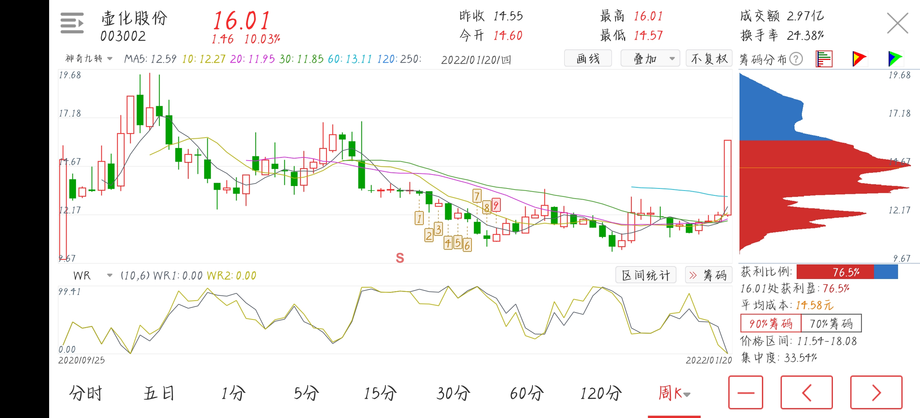Close the chart with the X icon
Screen dimensions: 920x418
click(897, 23)
